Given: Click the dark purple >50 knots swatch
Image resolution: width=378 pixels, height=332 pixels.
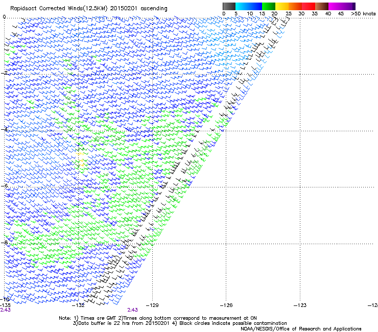Looking at the screenshot, I should [353, 6].
